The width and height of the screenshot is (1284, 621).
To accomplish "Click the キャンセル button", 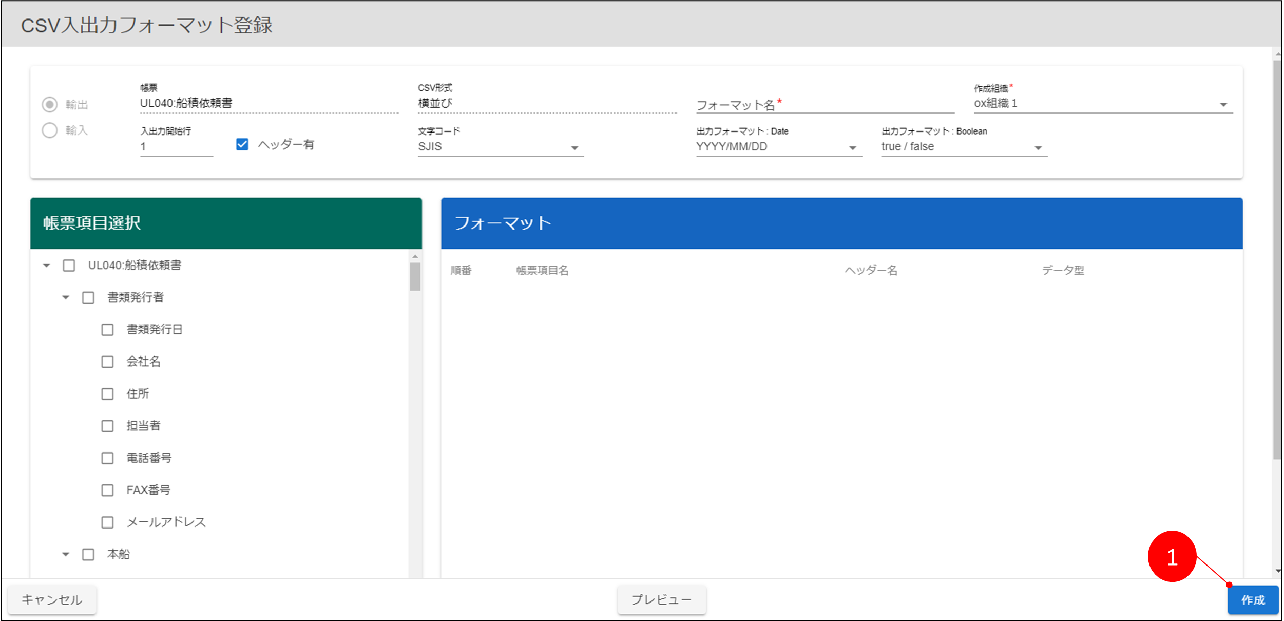I will (x=52, y=599).
